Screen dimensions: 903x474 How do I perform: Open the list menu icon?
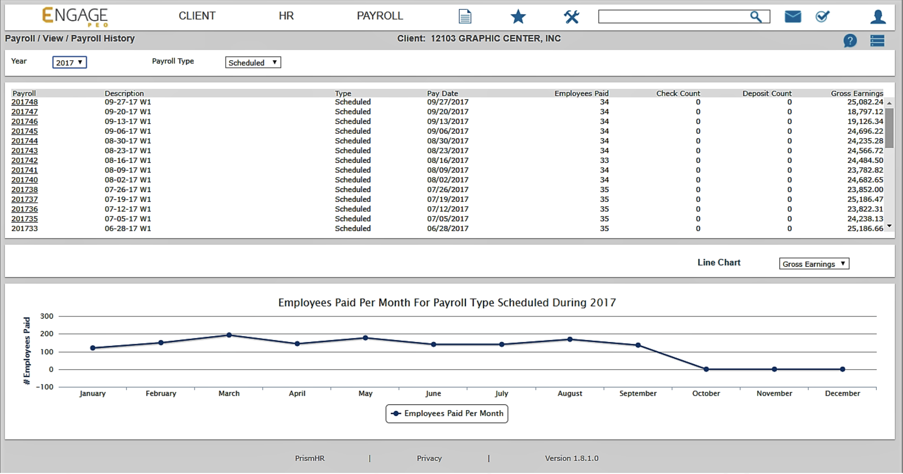(878, 41)
